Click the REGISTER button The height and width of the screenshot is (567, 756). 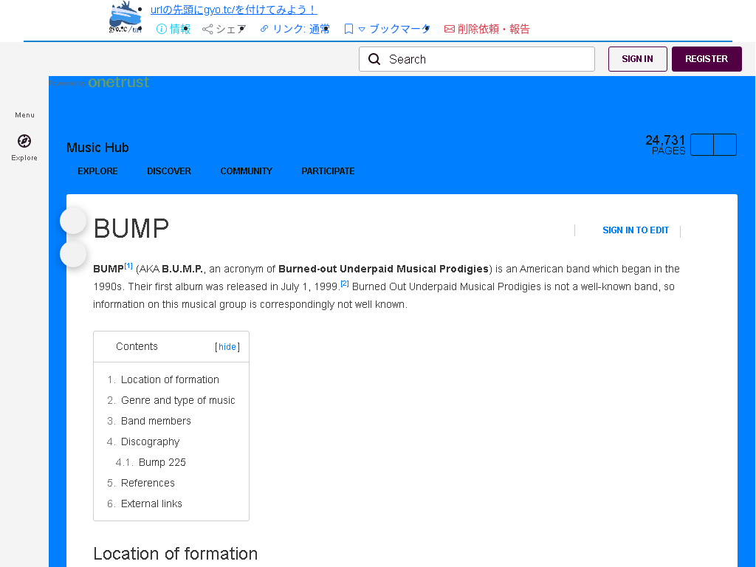707,59
